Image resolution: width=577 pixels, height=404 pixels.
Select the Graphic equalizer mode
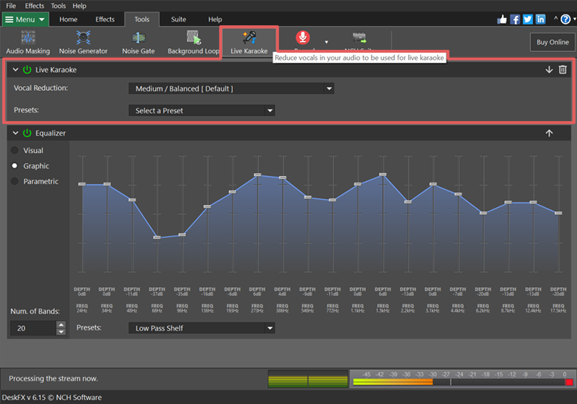[x=14, y=166]
